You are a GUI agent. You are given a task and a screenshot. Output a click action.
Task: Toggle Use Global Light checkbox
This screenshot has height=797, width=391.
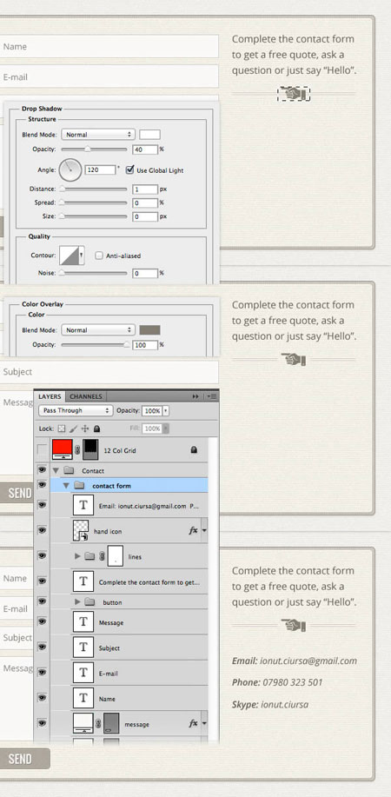(x=129, y=169)
